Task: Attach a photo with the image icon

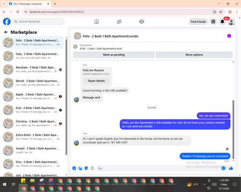Action: coord(80,168)
